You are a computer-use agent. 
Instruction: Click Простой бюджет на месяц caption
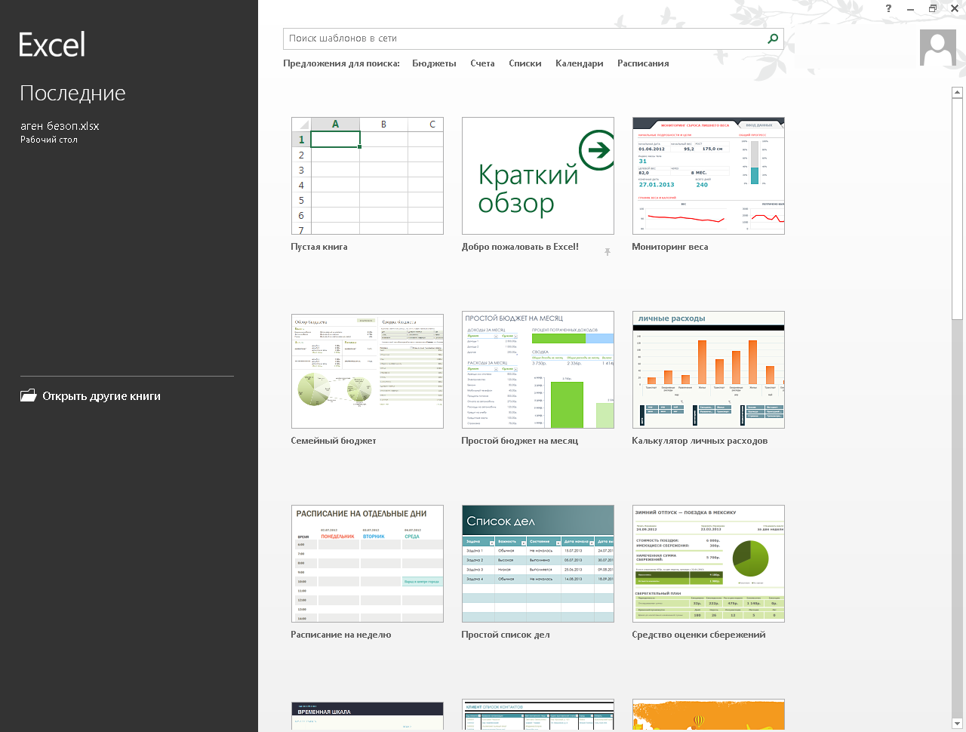pos(520,441)
